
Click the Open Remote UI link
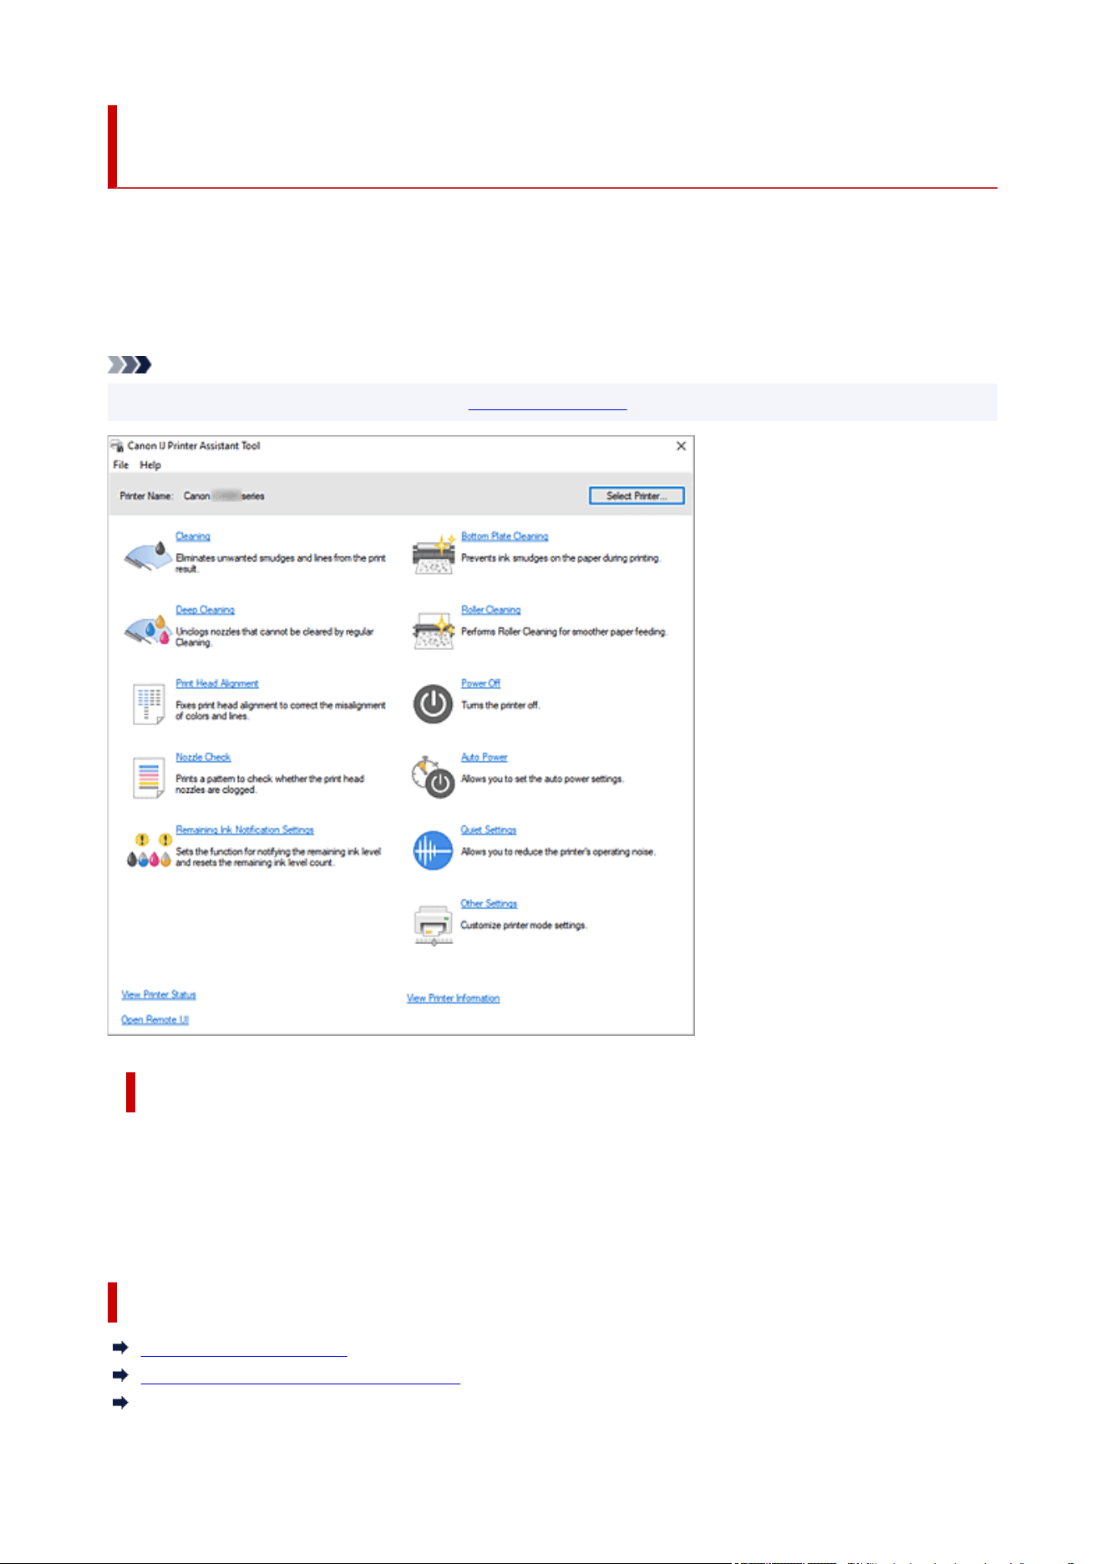(x=155, y=1020)
